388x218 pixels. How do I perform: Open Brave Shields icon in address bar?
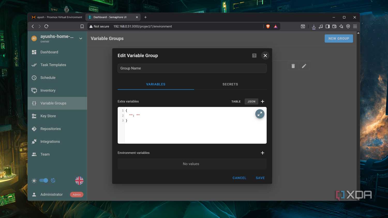pyautogui.click(x=268, y=26)
